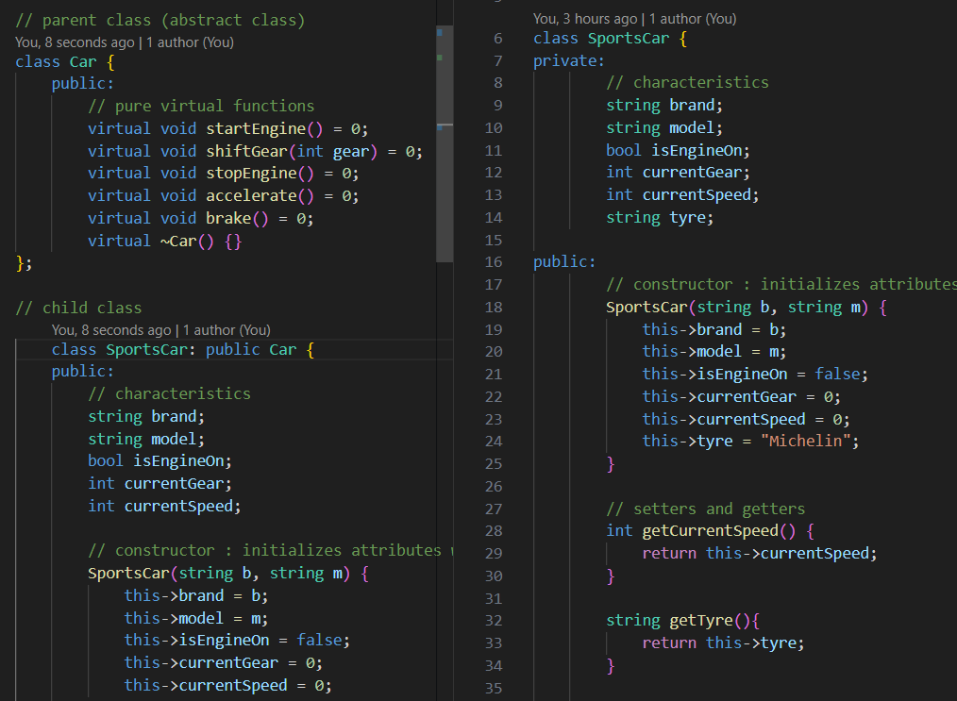Click 'this->currentGear = 0;' in left editor
Image resolution: width=957 pixels, height=701 pixels.
click(224, 663)
